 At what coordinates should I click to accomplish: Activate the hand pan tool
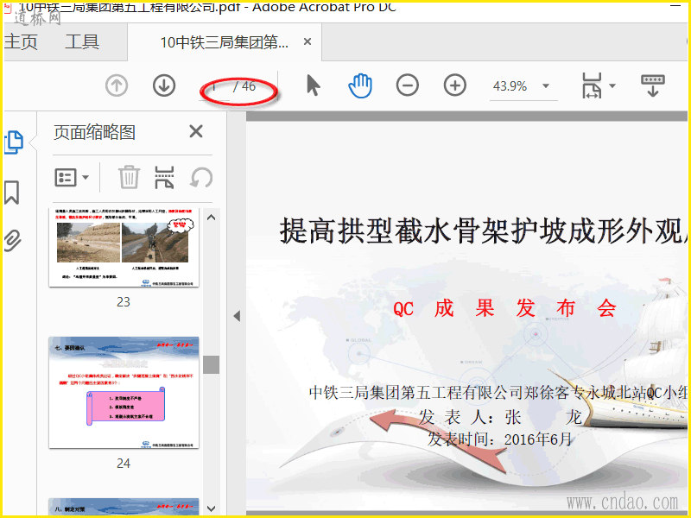[360, 85]
